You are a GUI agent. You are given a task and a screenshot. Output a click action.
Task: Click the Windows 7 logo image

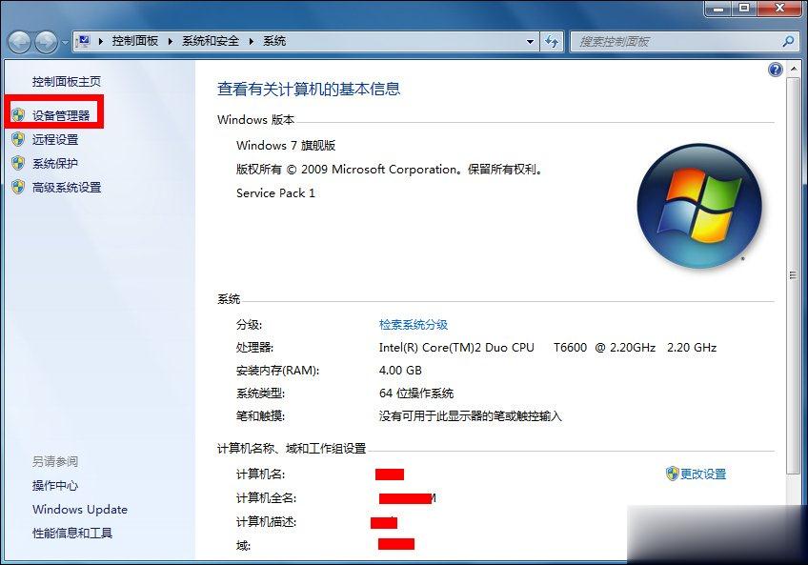pos(699,206)
